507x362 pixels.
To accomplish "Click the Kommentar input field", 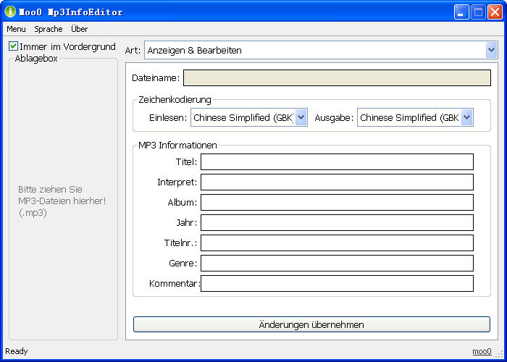I will coord(337,283).
